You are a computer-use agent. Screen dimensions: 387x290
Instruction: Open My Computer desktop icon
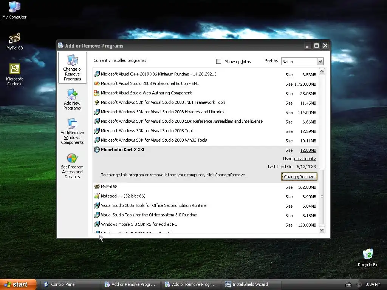pyautogui.click(x=14, y=10)
